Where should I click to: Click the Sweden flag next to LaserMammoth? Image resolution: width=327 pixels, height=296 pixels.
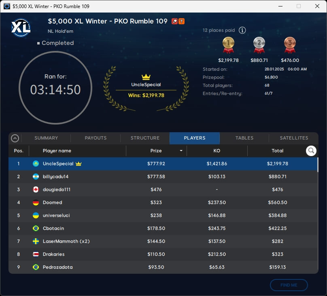(36, 241)
